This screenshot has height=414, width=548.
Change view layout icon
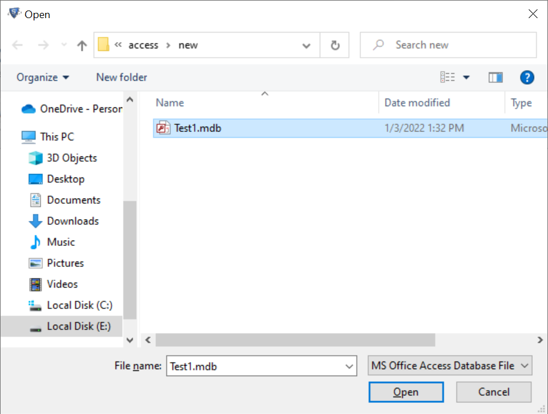tap(448, 77)
